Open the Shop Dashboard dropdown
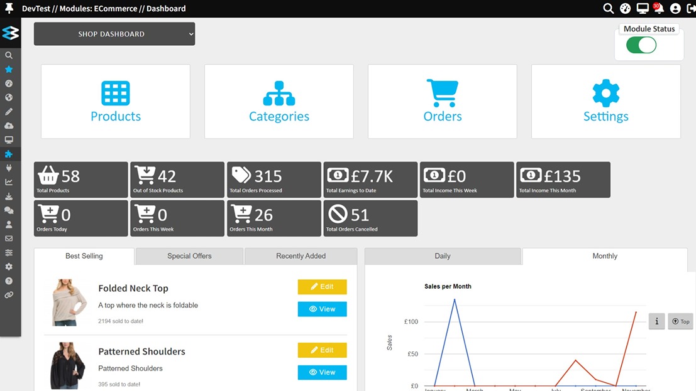This screenshot has width=696, height=391. pos(114,34)
